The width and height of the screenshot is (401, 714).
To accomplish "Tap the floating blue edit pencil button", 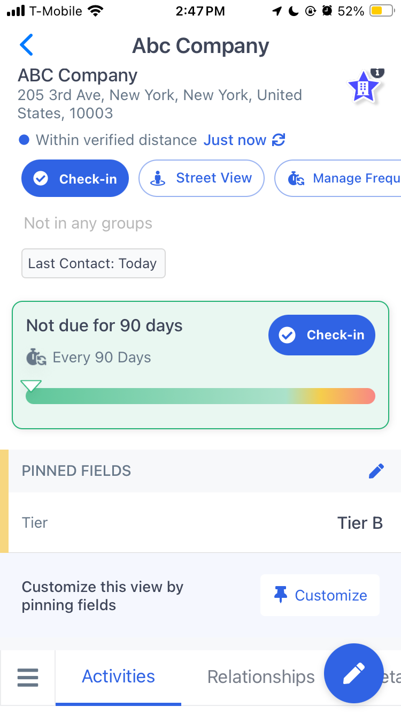I will 353,673.
